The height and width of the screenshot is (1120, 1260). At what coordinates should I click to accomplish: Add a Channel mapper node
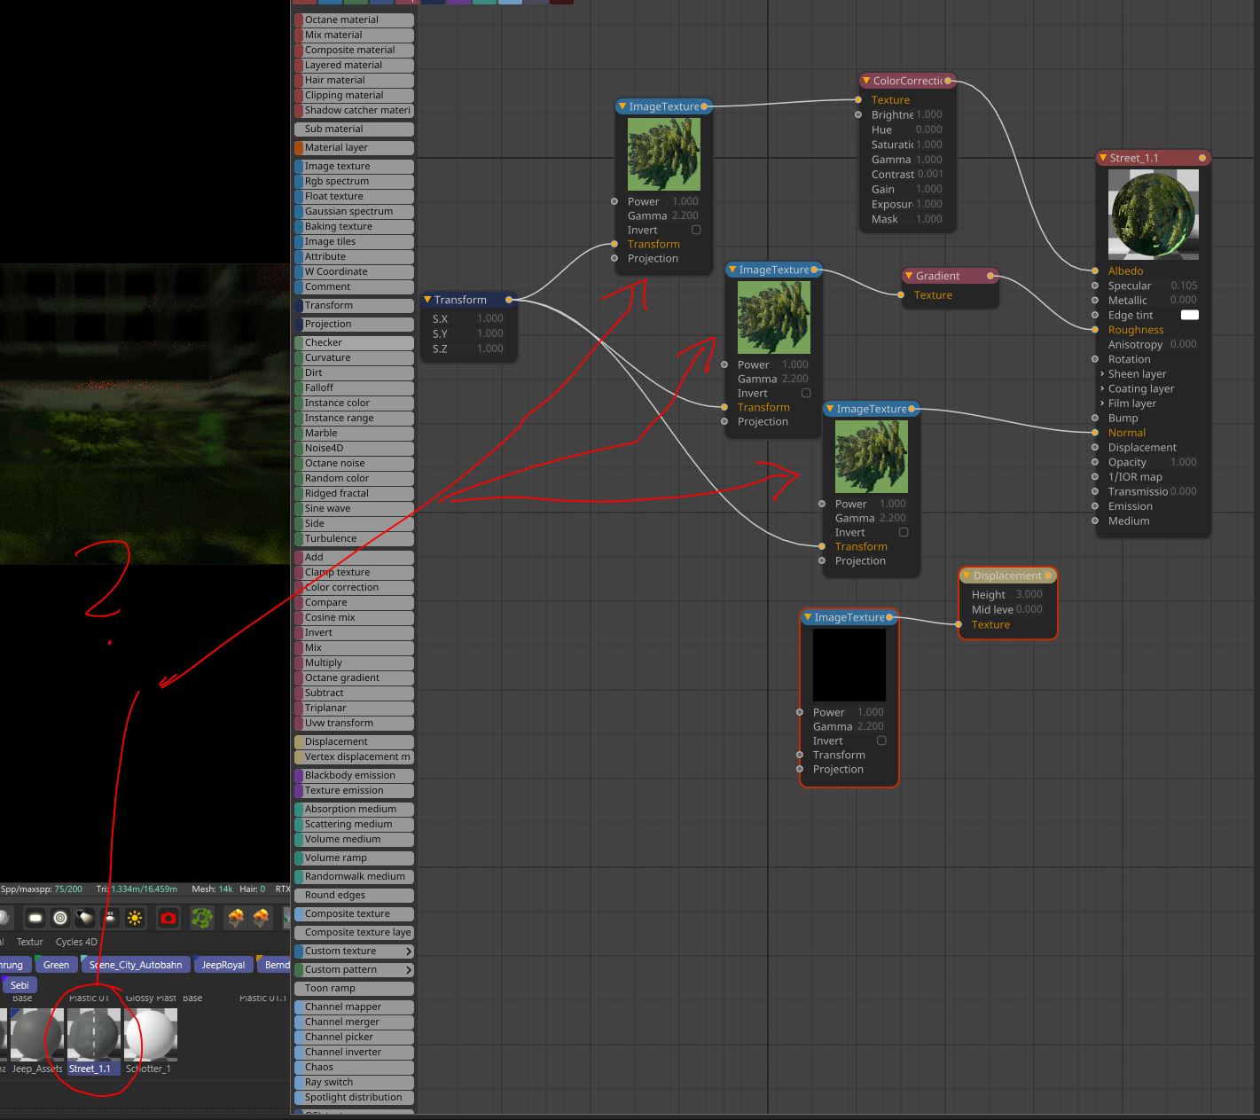354,1007
